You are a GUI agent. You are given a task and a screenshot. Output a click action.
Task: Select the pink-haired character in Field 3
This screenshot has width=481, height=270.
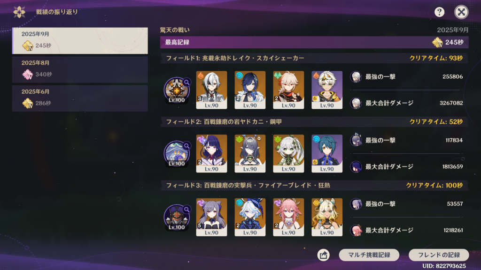(x=288, y=217)
